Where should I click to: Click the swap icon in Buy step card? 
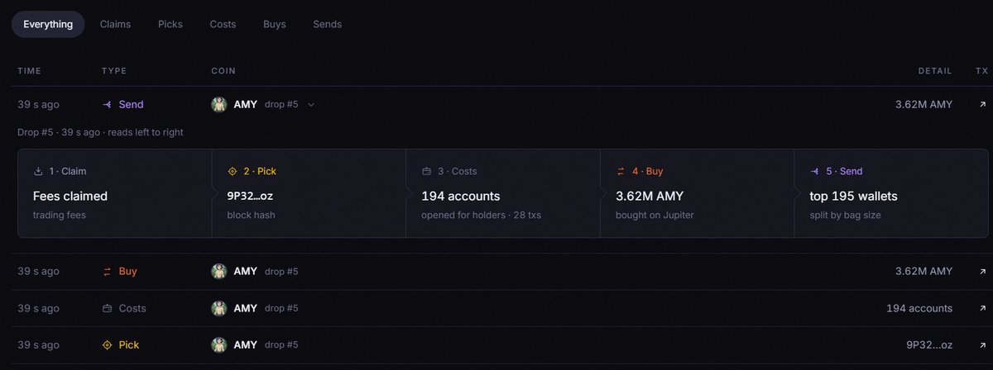[621, 172]
